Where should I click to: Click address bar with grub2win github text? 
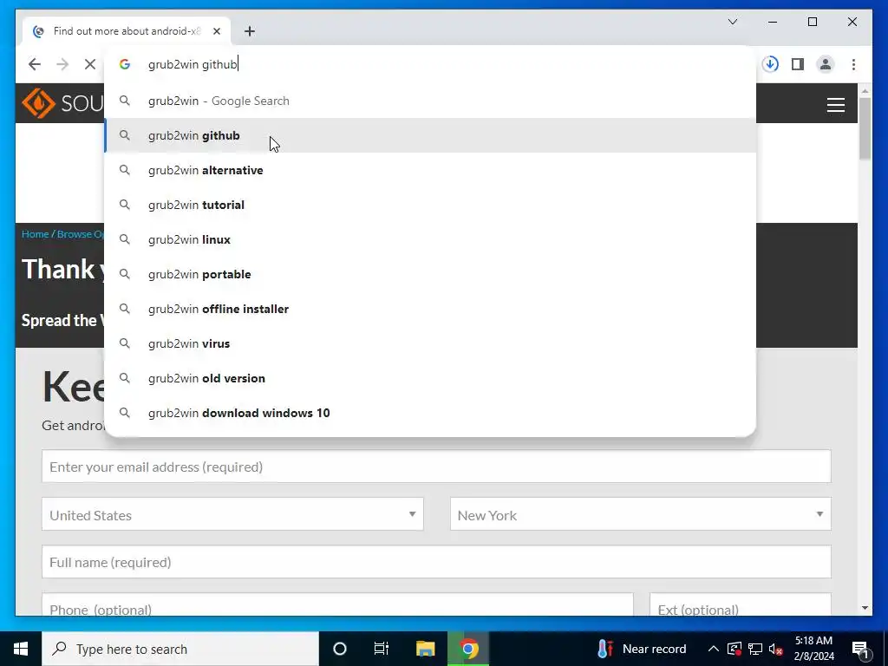tap(430, 64)
